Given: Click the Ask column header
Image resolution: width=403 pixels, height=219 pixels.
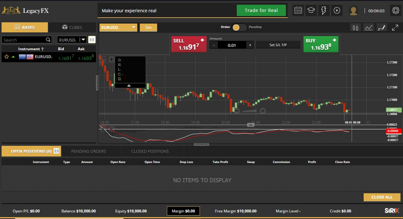Looking at the screenshot, I should (x=81, y=49).
